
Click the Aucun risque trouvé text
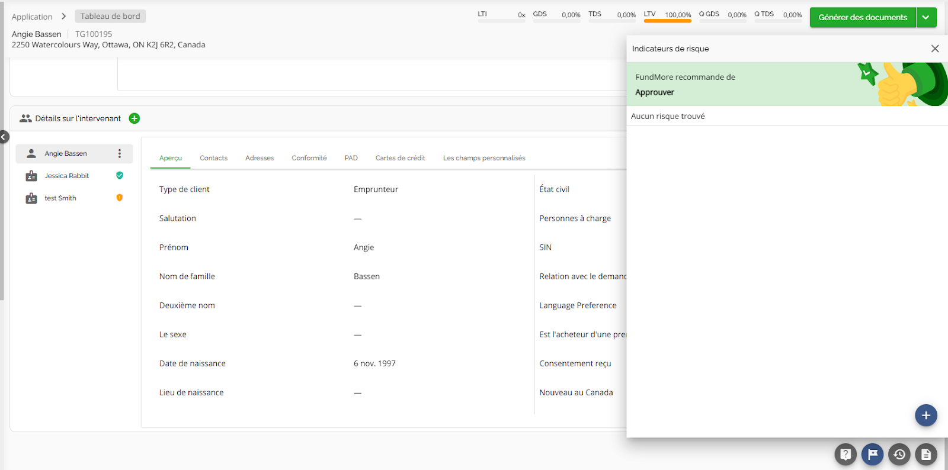[668, 117]
